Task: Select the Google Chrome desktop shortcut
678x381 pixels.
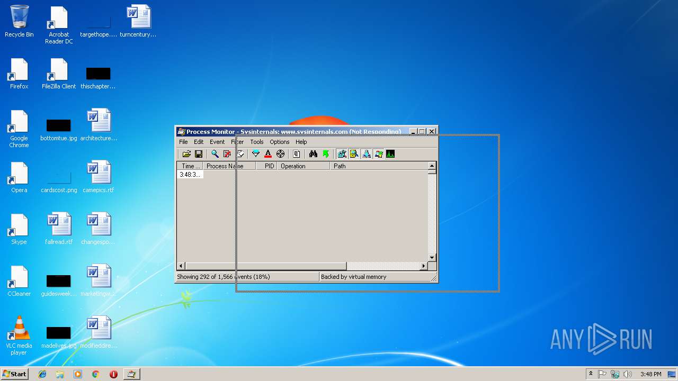Action: tap(19, 129)
